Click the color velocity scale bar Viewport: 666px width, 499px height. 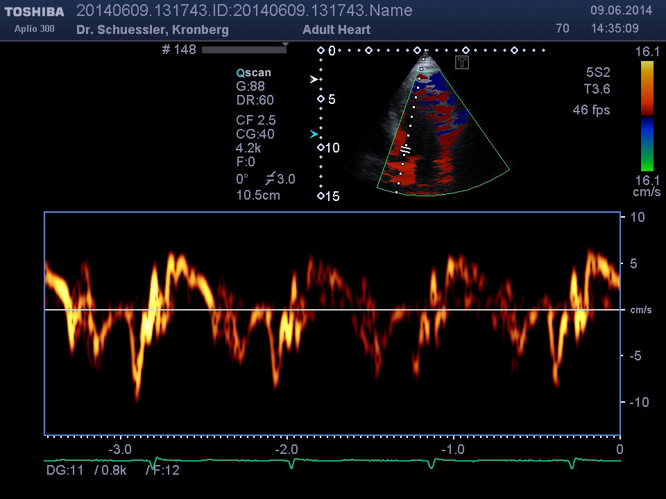pos(647,116)
